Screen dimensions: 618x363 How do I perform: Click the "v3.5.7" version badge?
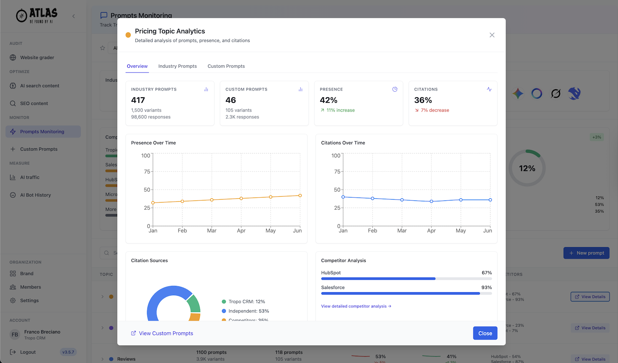(68, 352)
